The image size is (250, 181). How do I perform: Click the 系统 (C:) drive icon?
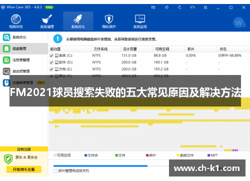click(x=57, y=55)
